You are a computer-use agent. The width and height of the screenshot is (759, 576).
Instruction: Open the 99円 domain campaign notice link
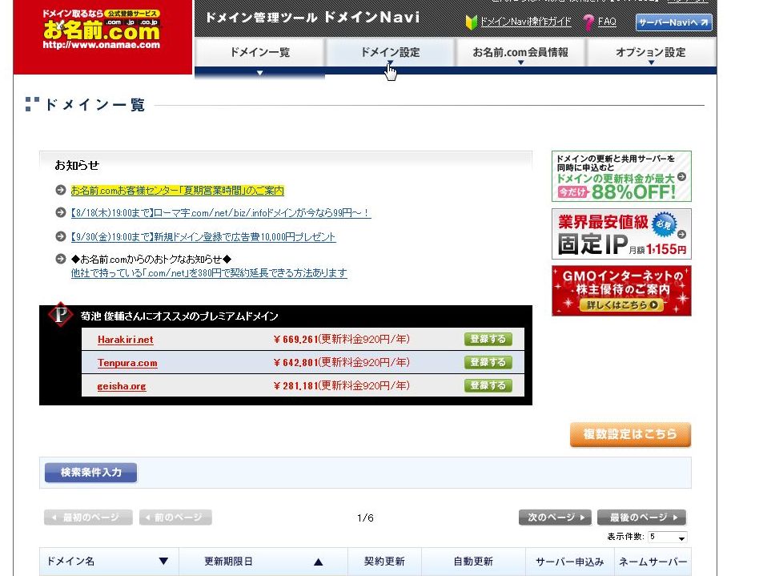[x=221, y=212]
